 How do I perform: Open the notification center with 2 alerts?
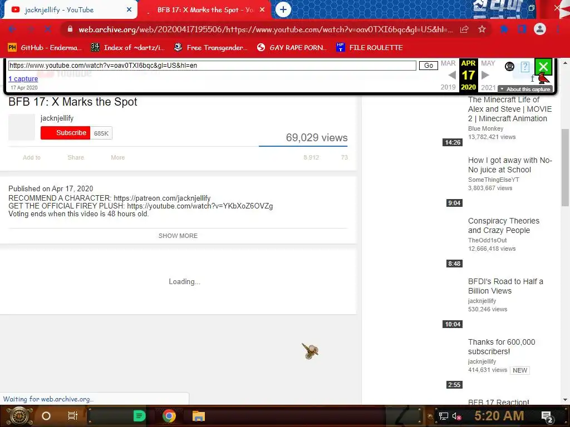pos(547,416)
